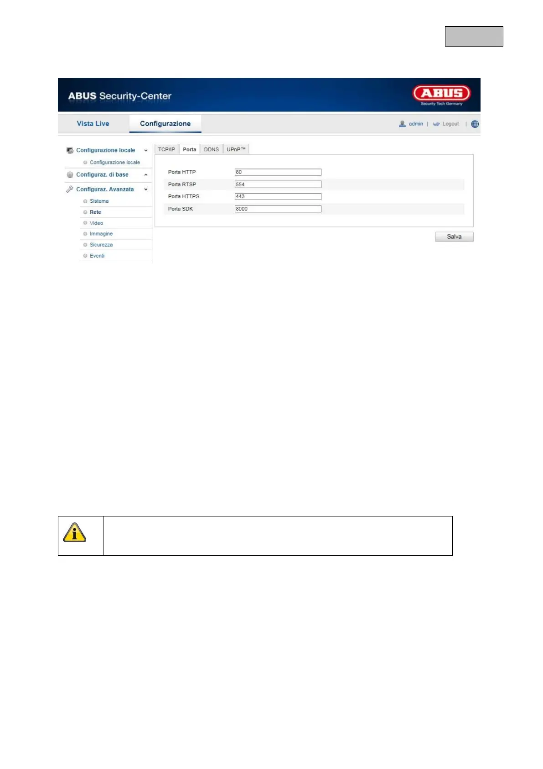The height and width of the screenshot is (769, 543).
Task: Click the Porta RTSP input field
Action: (x=278, y=184)
